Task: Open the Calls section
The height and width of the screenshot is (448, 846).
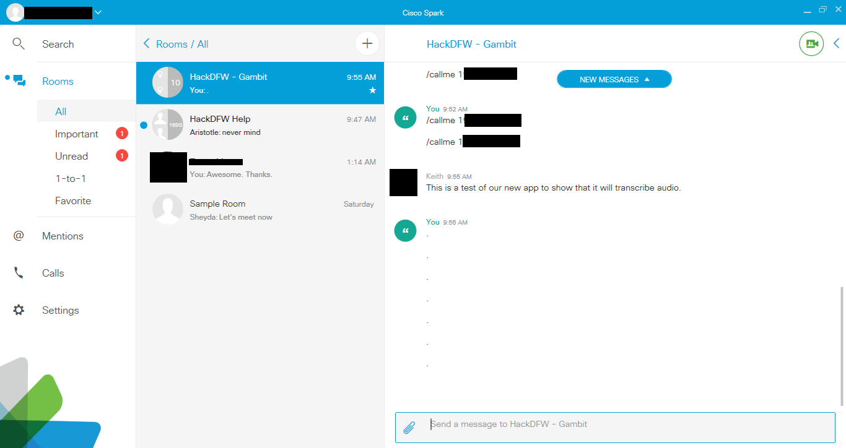Action: 53,273
